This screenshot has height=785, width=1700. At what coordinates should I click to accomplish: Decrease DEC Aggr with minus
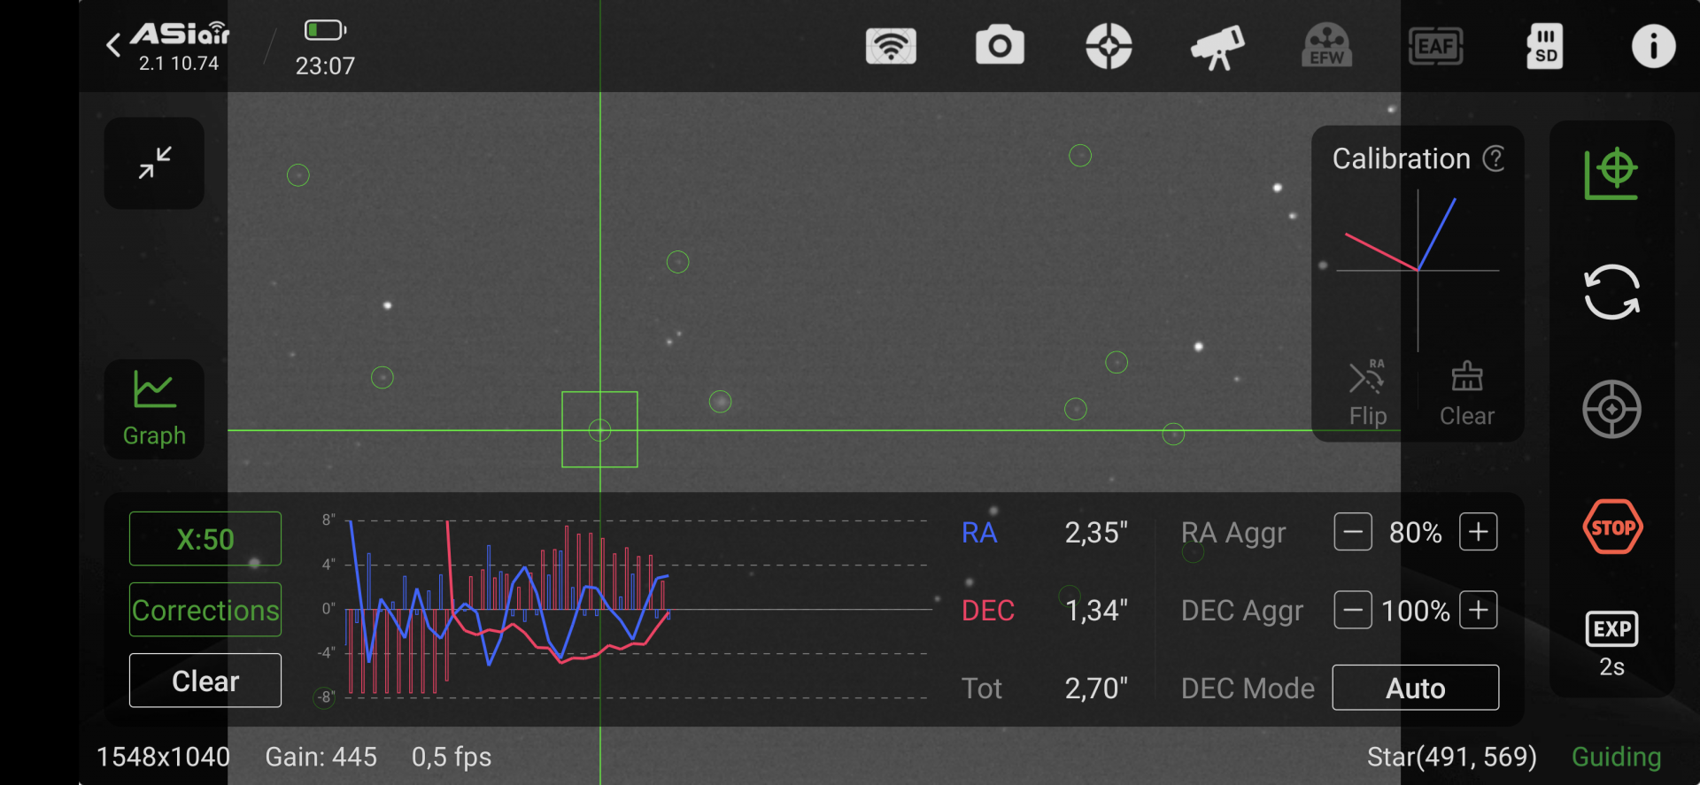click(x=1353, y=611)
